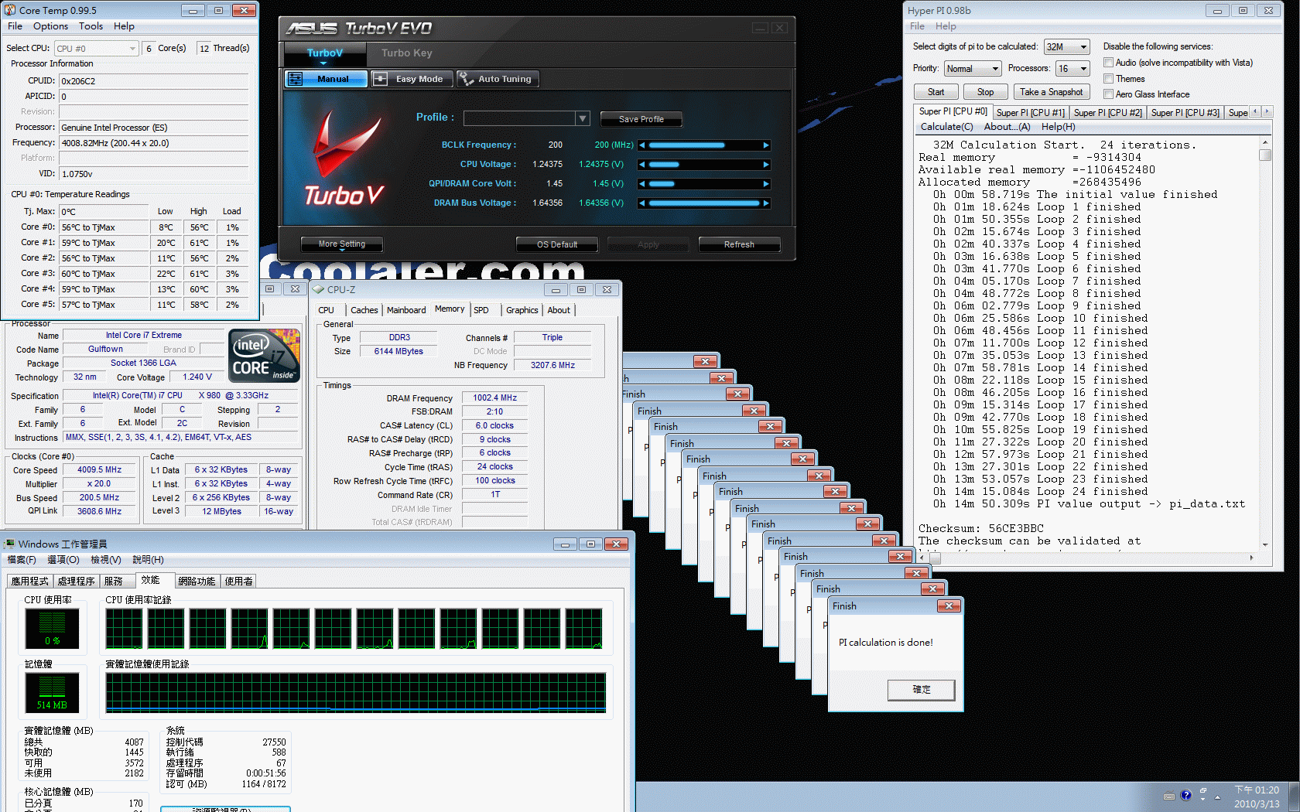The width and height of the screenshot is (1300, 812).
Task: Click TurboV EVO minimize icon
Action: [x=760, y=28]
